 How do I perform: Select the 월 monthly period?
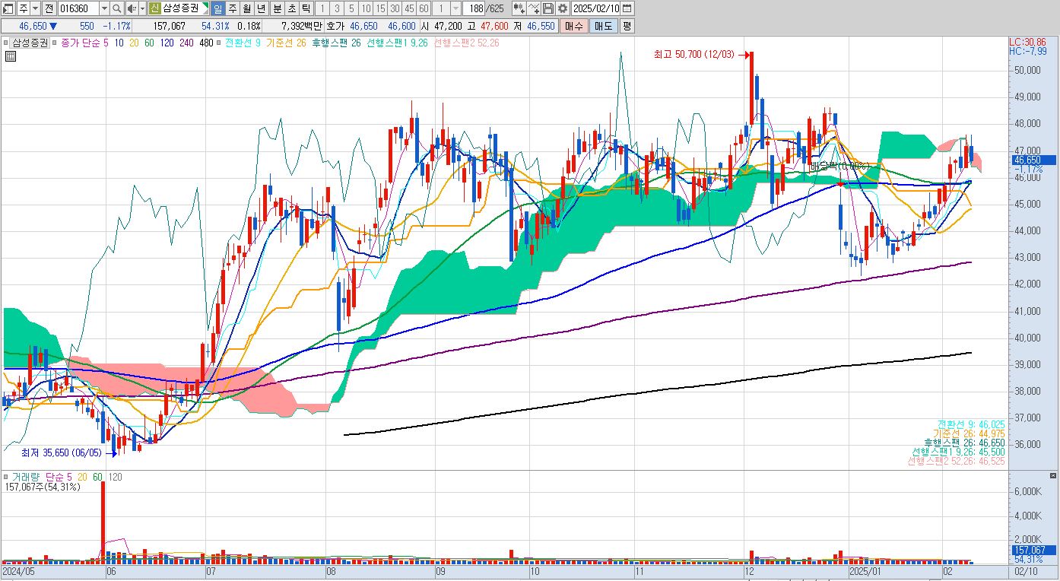coord(247,8)
